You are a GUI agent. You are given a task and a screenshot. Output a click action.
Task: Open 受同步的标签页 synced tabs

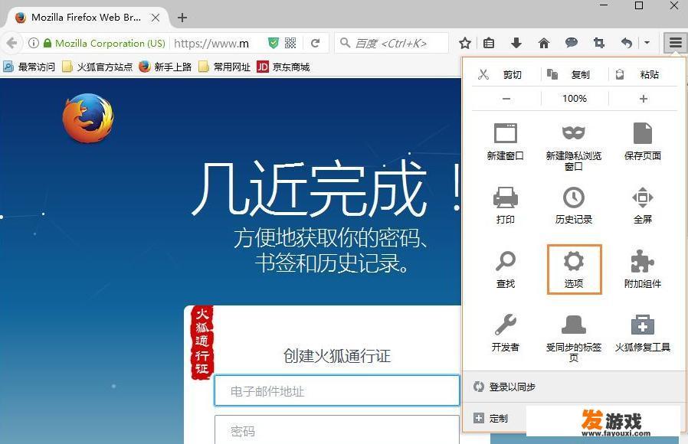point(574,338)
